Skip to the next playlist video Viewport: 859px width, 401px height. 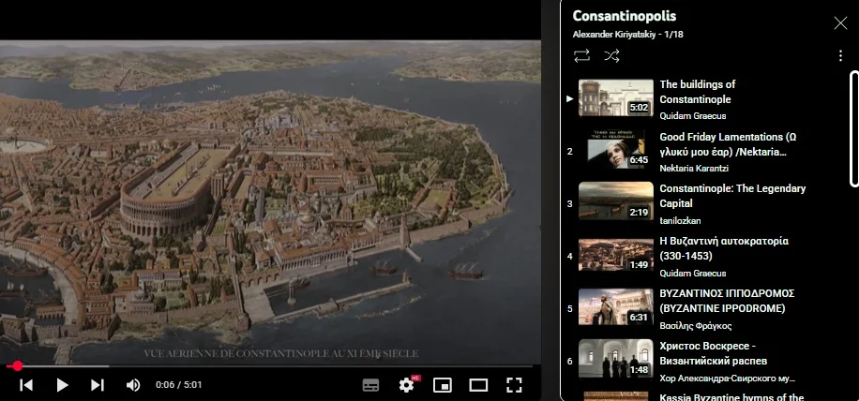pyautogui.click(x=98, y=385)
